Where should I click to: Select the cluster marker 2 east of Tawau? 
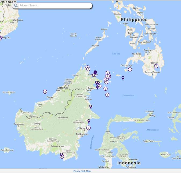[105, 89]
